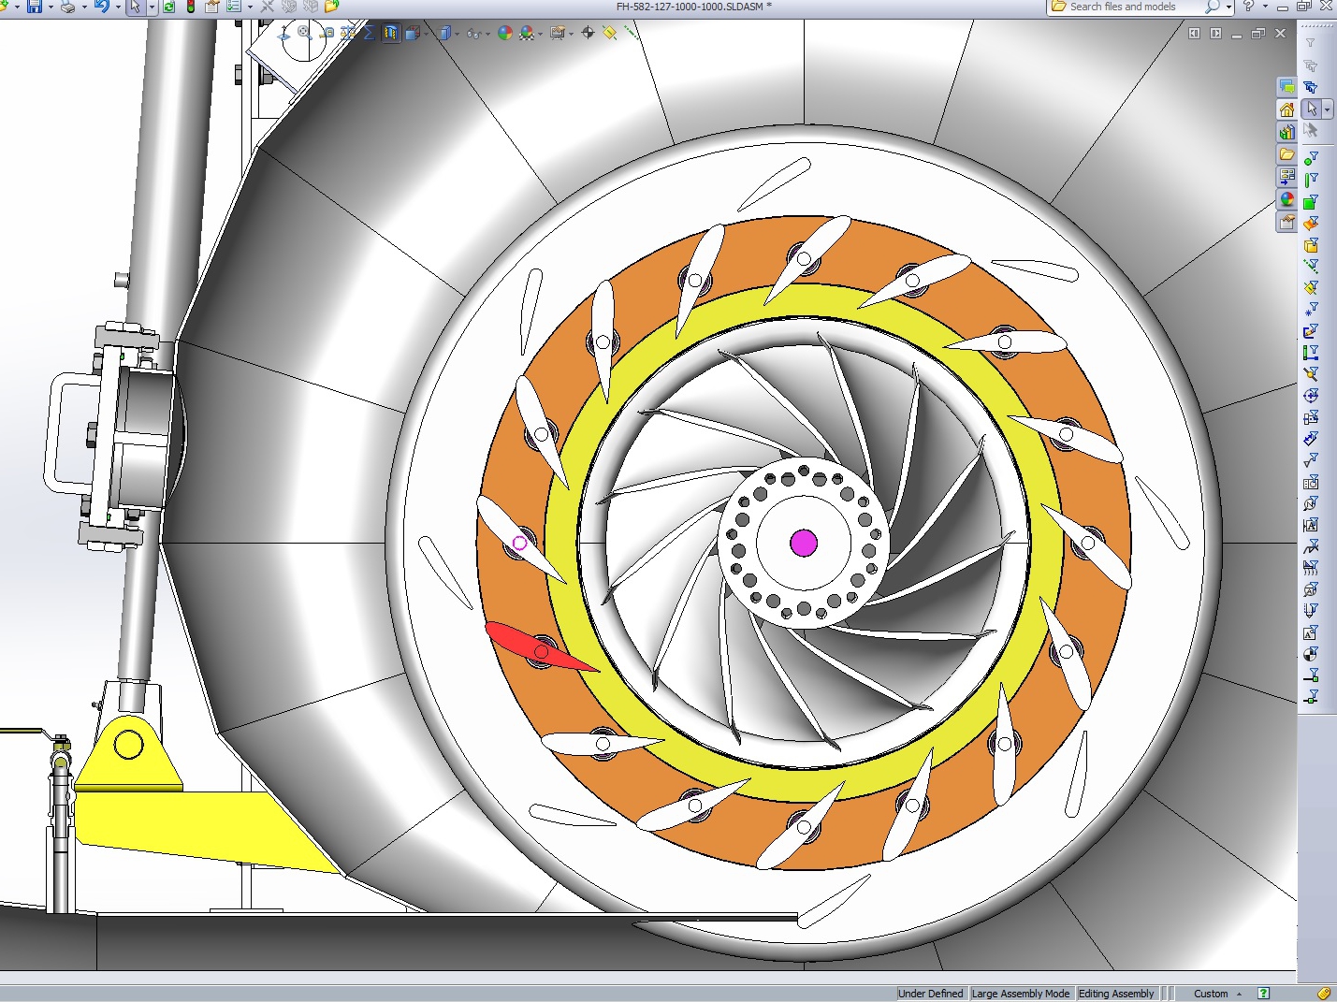Open the Print dropdown arrow

coord(84,7)
